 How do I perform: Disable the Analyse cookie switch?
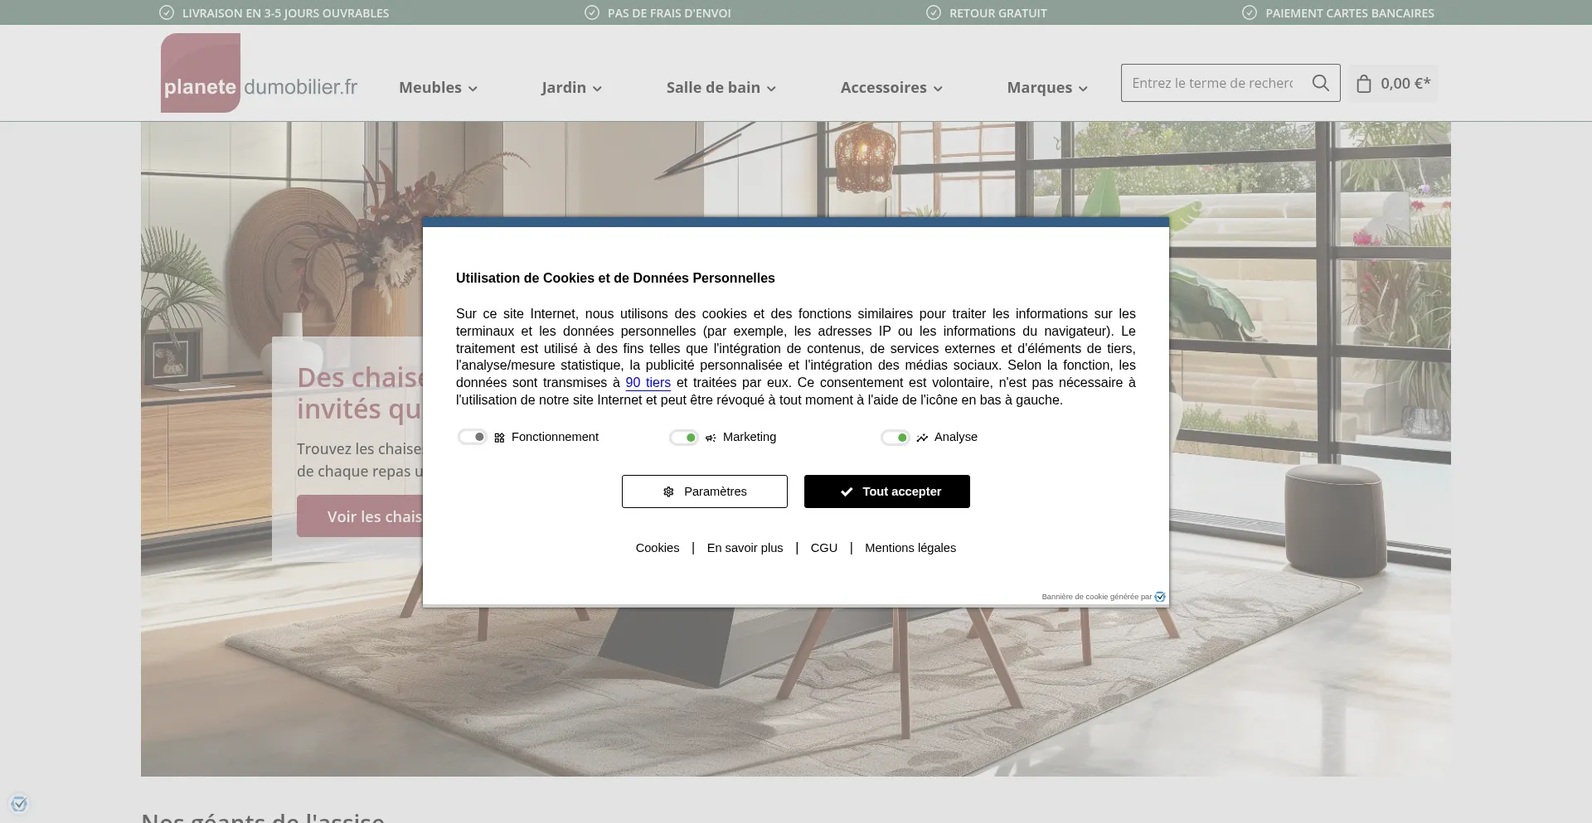tap(895, 438)
